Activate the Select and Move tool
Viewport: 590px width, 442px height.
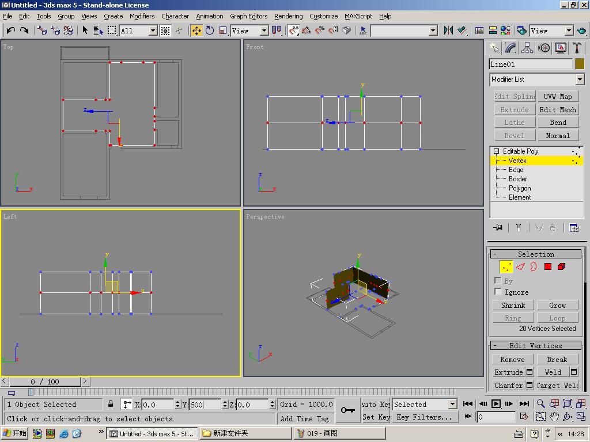196,31
